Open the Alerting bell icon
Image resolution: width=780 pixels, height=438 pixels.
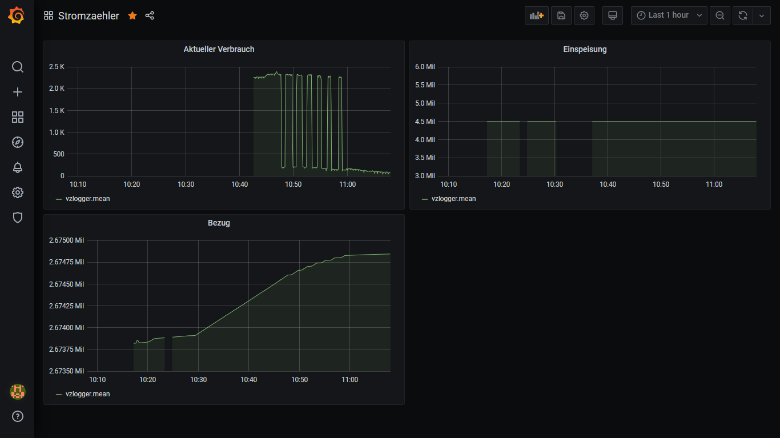18,167
